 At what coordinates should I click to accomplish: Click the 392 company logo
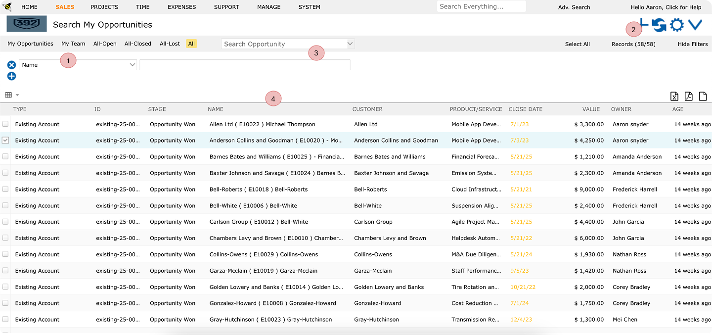coord(27,24)
